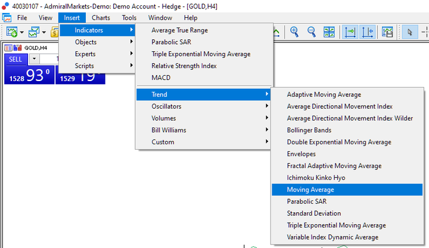429x248 pixels.
Task: Select Adaptive Moving Average
Action: 347,94
